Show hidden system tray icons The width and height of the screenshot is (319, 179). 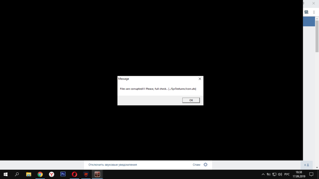click(x=263, y=174)
